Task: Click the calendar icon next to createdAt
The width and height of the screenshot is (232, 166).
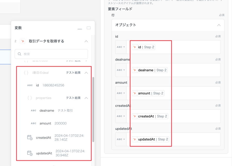Action: pyautogui.click(x=30, y=138)
